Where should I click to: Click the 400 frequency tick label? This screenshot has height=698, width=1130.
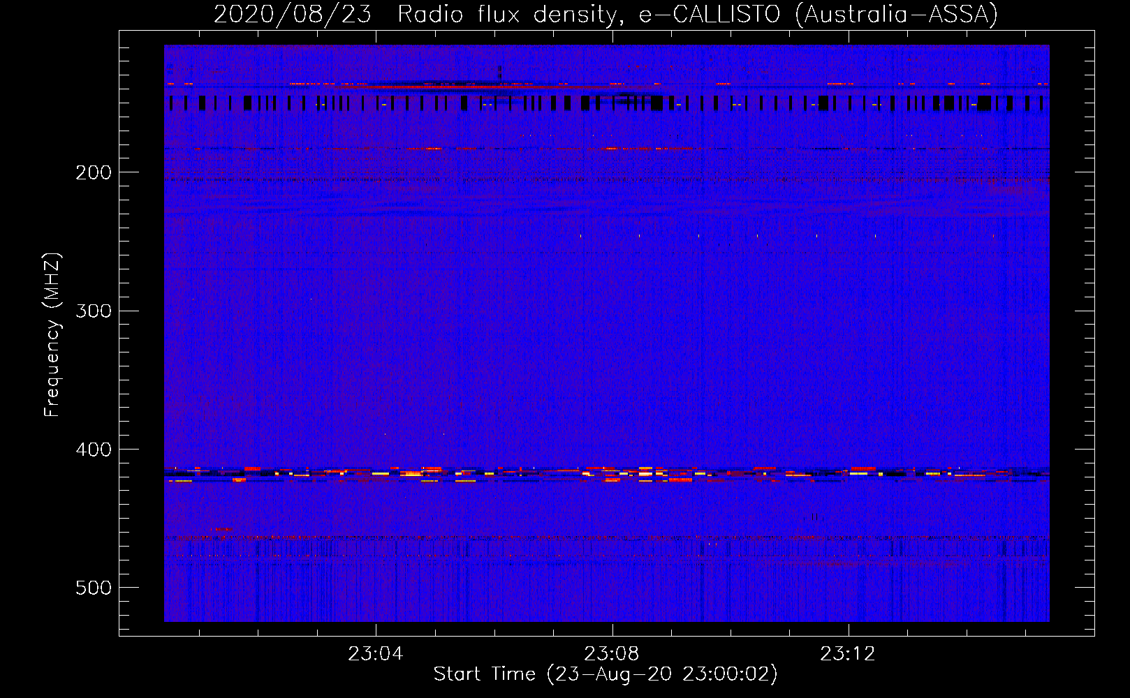click(x=94, y=450)
